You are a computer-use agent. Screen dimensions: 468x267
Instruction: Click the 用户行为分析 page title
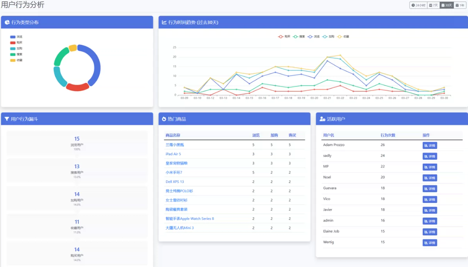[x=22, y=5]
